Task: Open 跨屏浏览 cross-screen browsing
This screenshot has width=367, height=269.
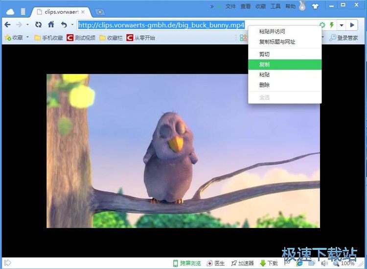Action: coord(187,263)
